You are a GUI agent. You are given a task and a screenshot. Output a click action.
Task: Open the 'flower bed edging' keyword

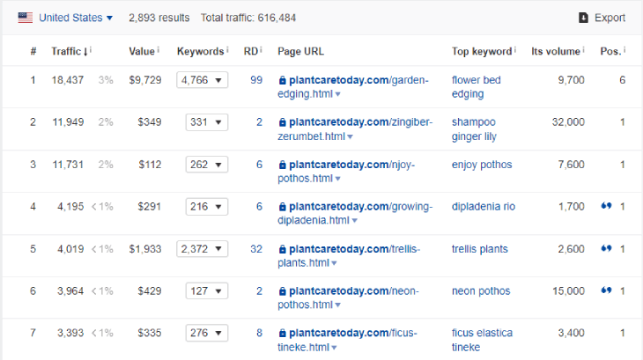(x=477, y=87)
